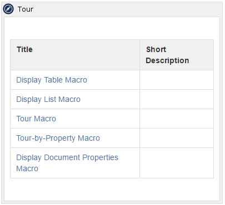Screen dimensions: 225x205
Task: Click the pencil edit icon beside Tour
Action: [x=8, y=9]
